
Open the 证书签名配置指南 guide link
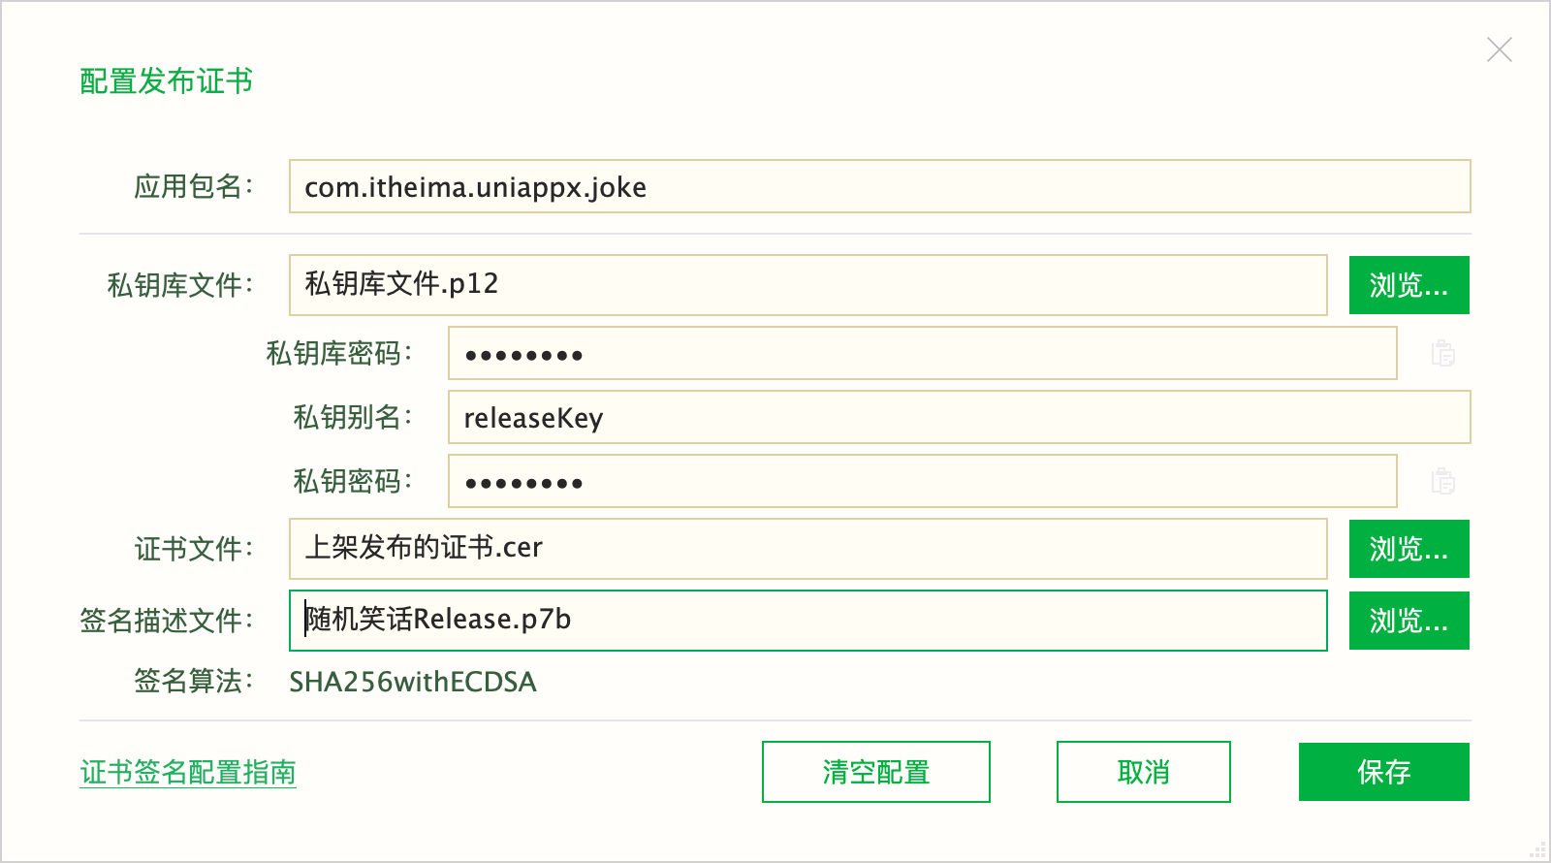(187, 773)
